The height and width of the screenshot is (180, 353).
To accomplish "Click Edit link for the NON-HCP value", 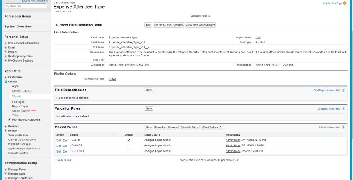I will point(59,145).
